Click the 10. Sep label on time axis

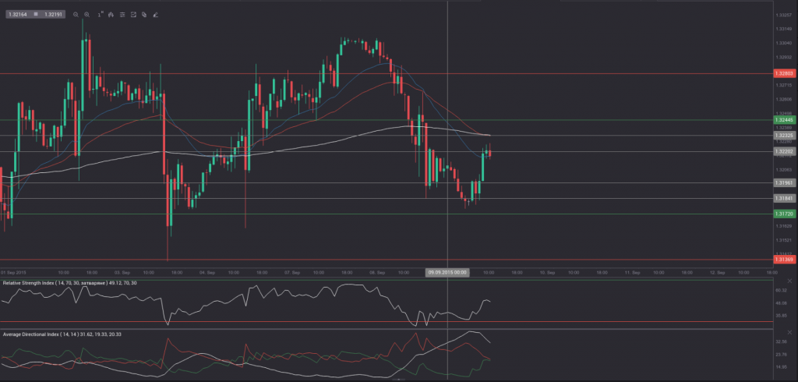pyautogui.click(x=547, y=273)
